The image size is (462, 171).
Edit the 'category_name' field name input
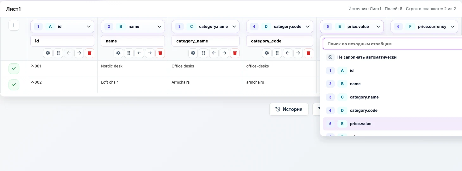205,41
